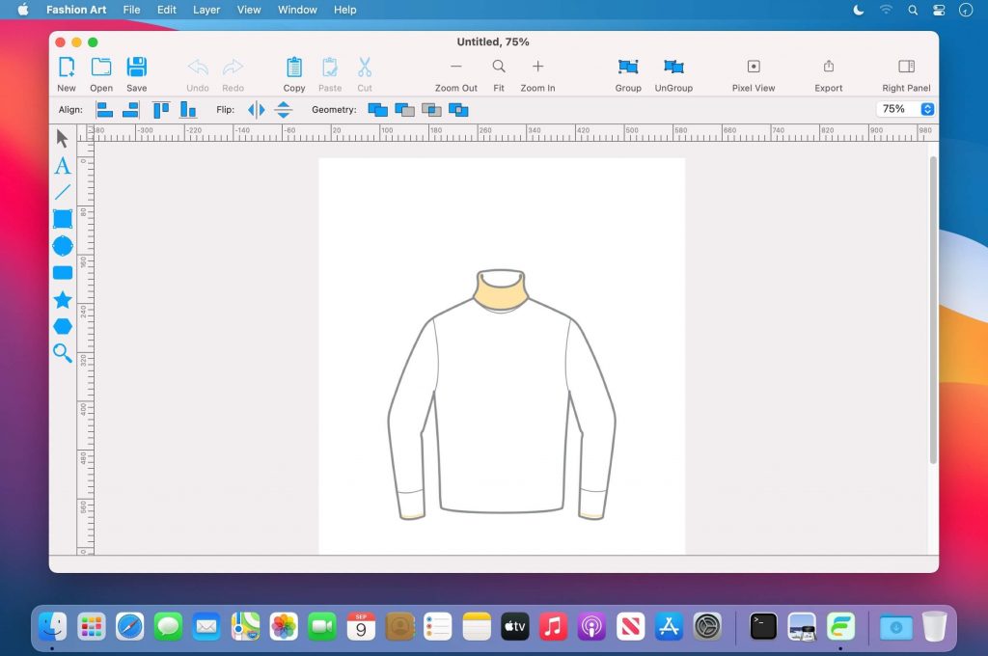Select the Text tool

pos(63,166)
